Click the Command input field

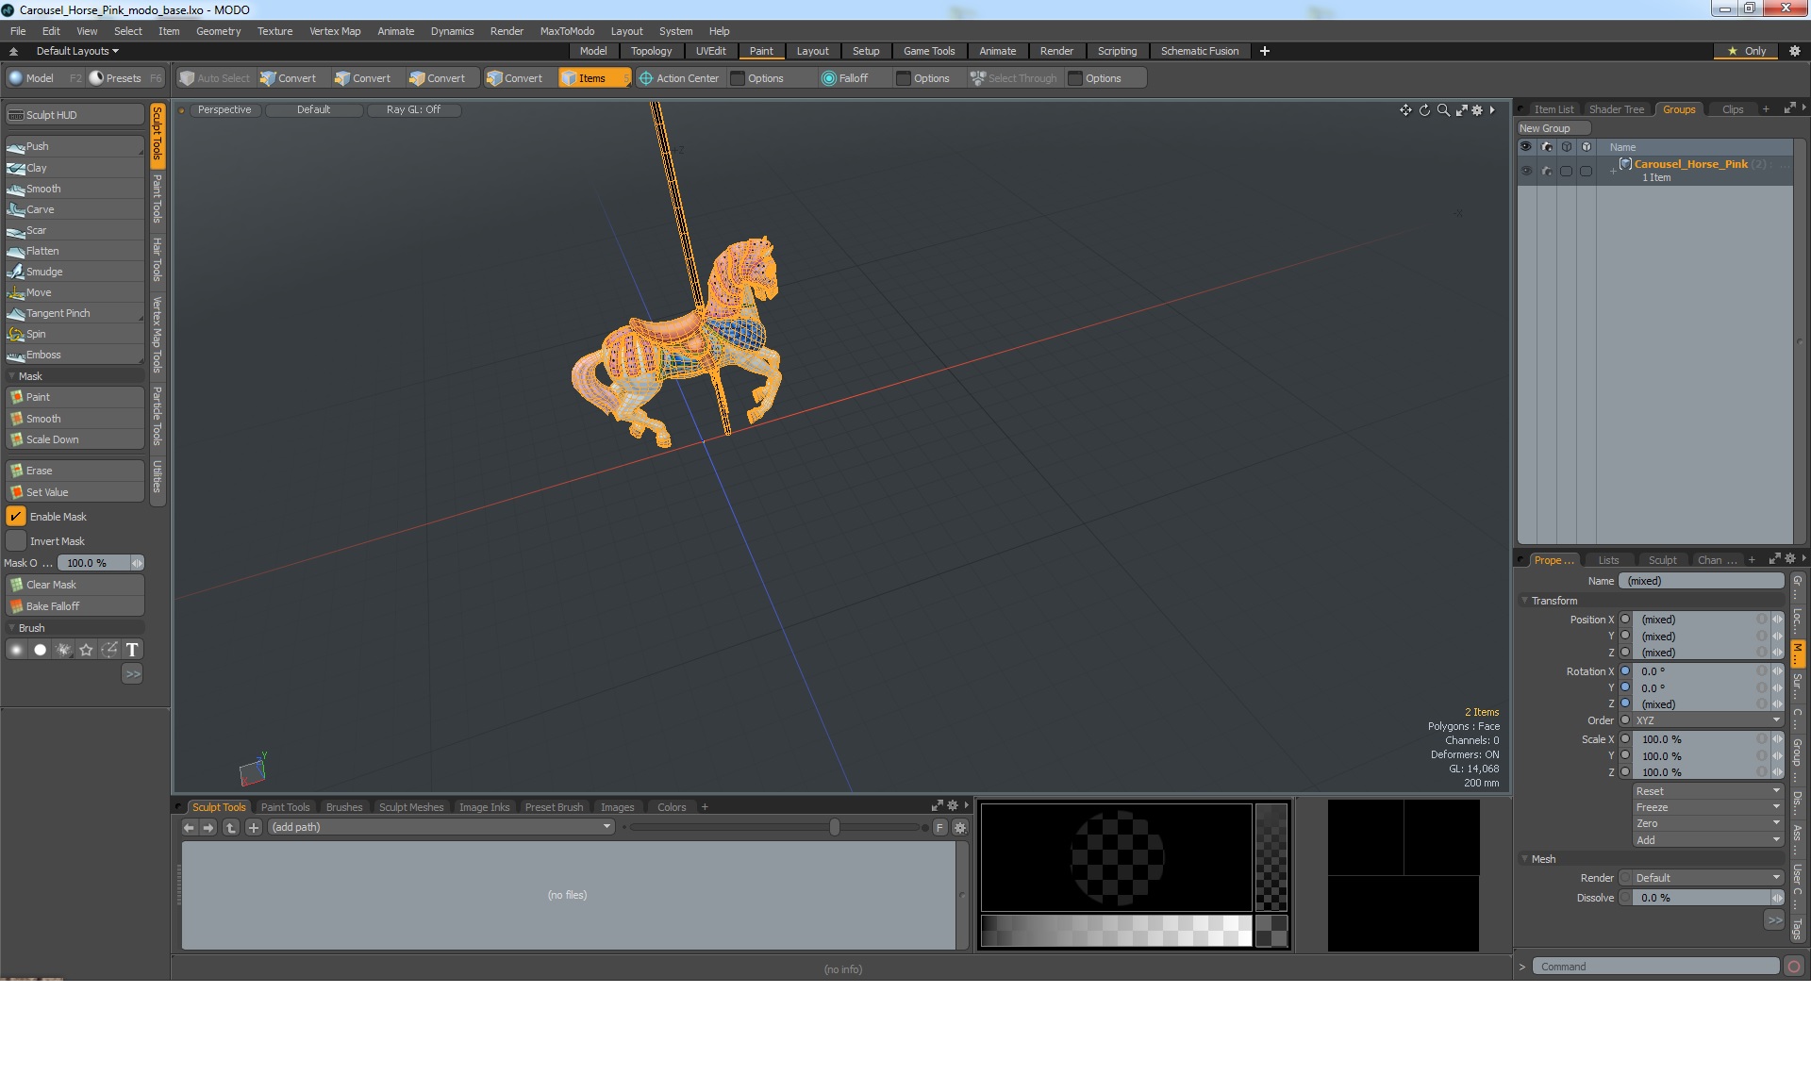tap(1655, 967)
